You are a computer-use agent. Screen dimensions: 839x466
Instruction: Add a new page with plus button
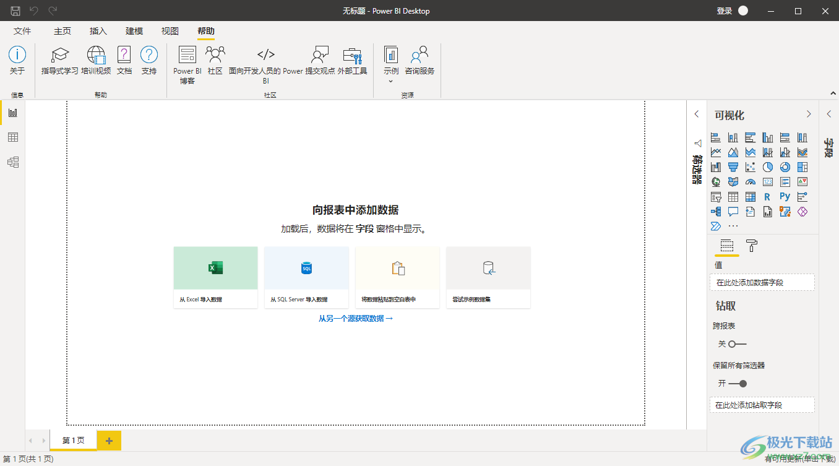coord(110,441)
